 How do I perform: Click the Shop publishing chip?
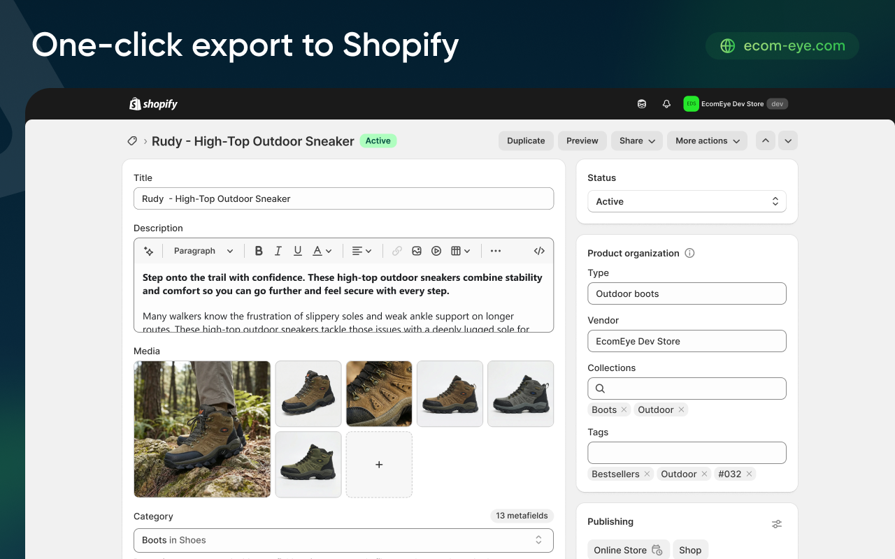click(690, 550)
